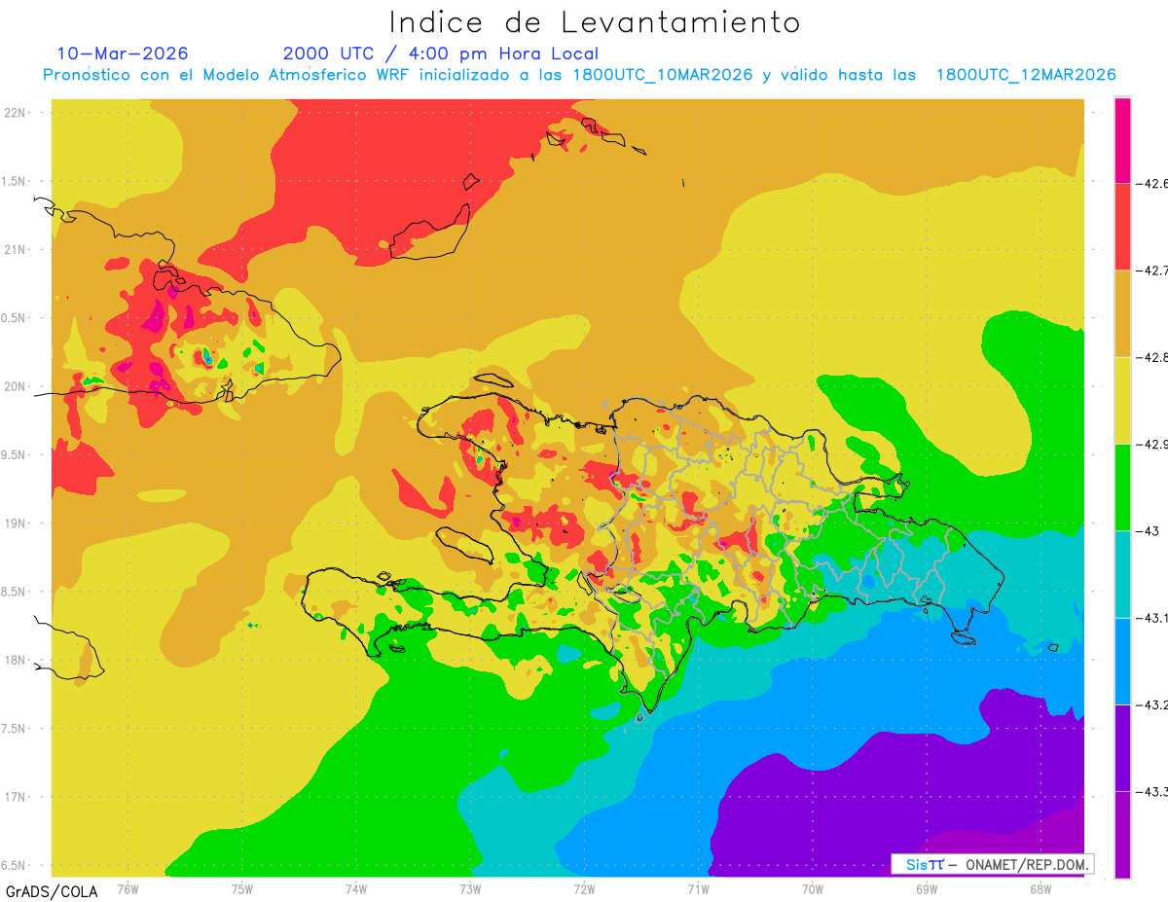Click the 75W longitude label
The height and width of the screenshot is (902, 1168).
pyautogui.click(x=242, y=888)
